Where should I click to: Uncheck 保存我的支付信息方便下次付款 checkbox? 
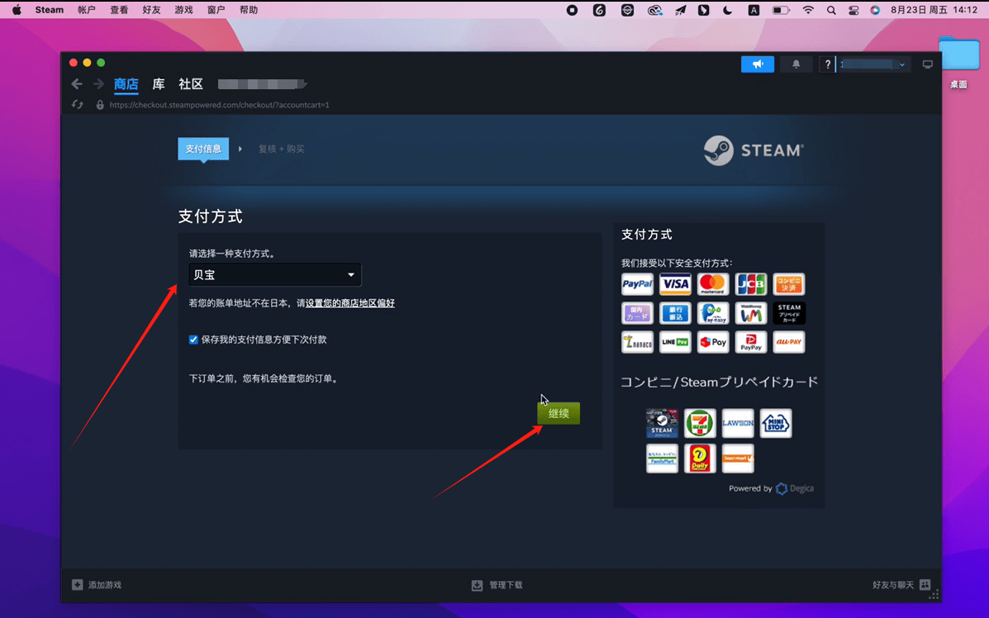[193, 340]
